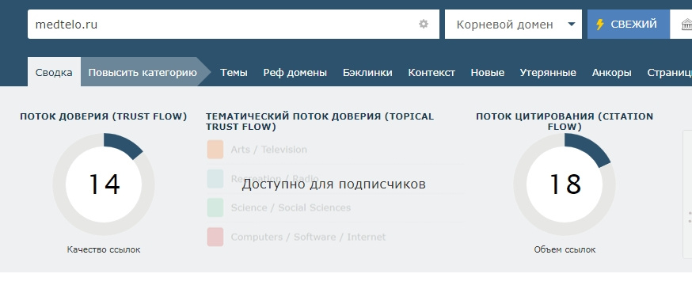Screen dimensions: 692x308
Task: Click the blue Recreation / Radio swatch
Action: pyautogui.click(x=215, y=179)
